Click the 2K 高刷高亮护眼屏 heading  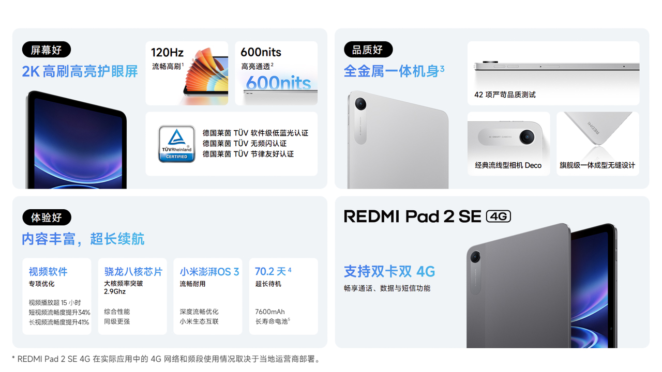tap(80, 71)
